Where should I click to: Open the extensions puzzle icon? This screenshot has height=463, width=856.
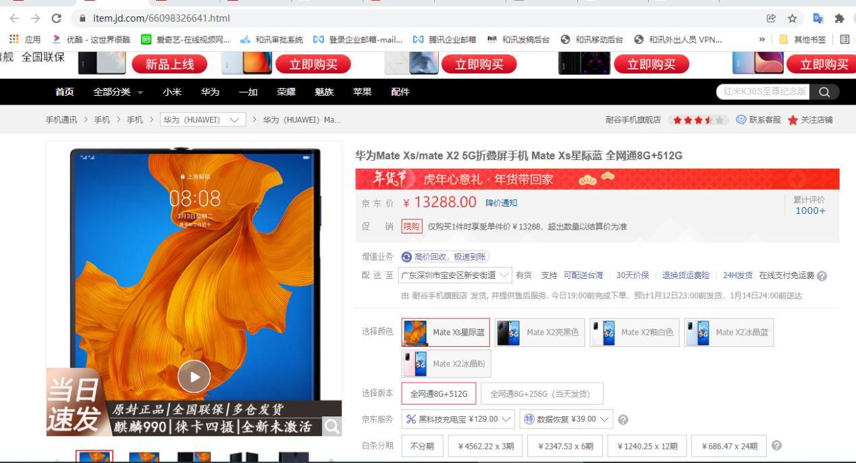point(840,18)
